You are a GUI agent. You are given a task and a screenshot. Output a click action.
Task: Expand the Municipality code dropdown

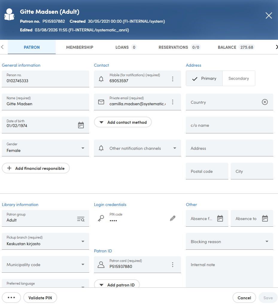pyautogui.click(x=83, y=265)
